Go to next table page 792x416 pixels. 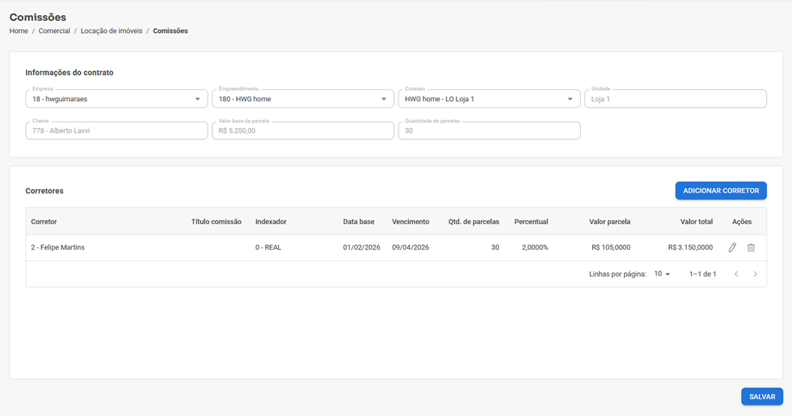point(755,274)
